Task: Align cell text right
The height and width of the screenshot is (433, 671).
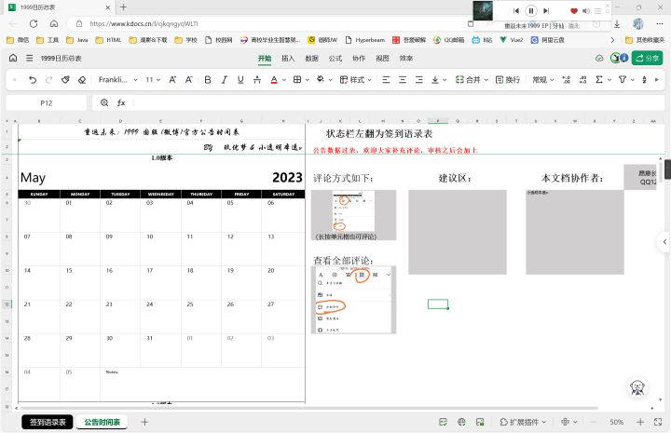Action: pyautogui.click(x=419, y=79)
